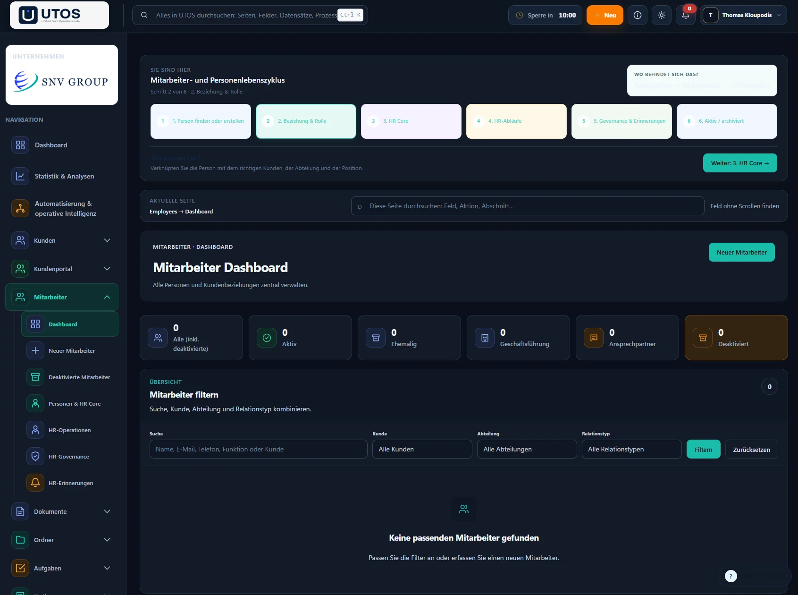Click the Kunden people icon
798x595 pixels.
click(20, 240)
